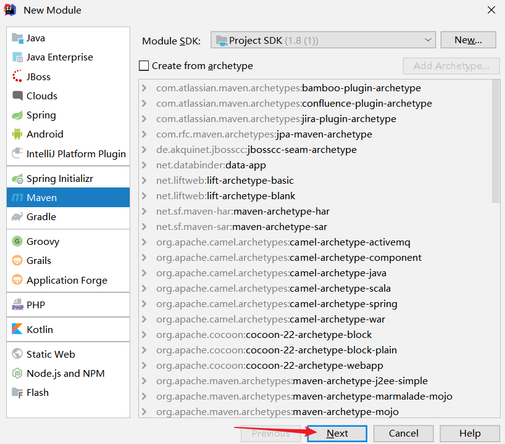Expand camel-archetype-spring archetype node

(144, 304)
